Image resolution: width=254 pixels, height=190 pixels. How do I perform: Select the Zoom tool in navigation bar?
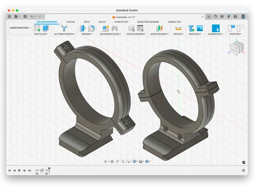click(123, 161)
